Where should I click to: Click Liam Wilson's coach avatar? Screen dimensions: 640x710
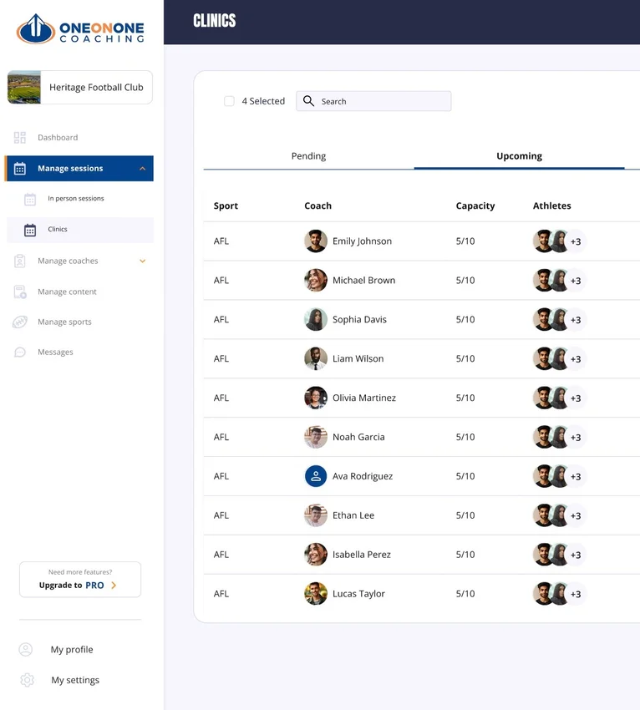tap(316, 358)
